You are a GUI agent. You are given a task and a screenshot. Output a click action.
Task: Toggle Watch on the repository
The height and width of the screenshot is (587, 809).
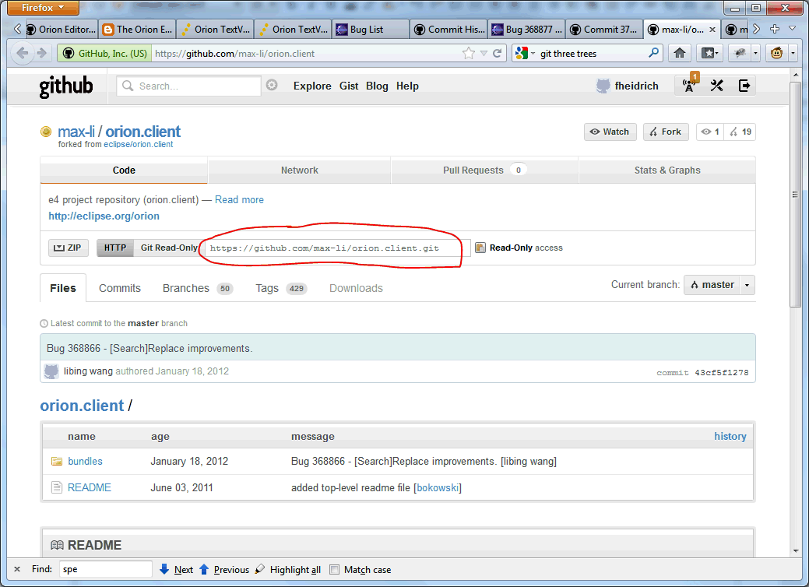610,132
